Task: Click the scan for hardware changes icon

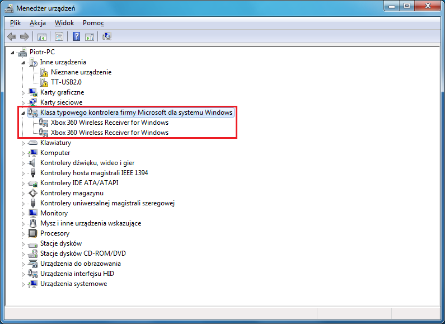Action: 107,36
